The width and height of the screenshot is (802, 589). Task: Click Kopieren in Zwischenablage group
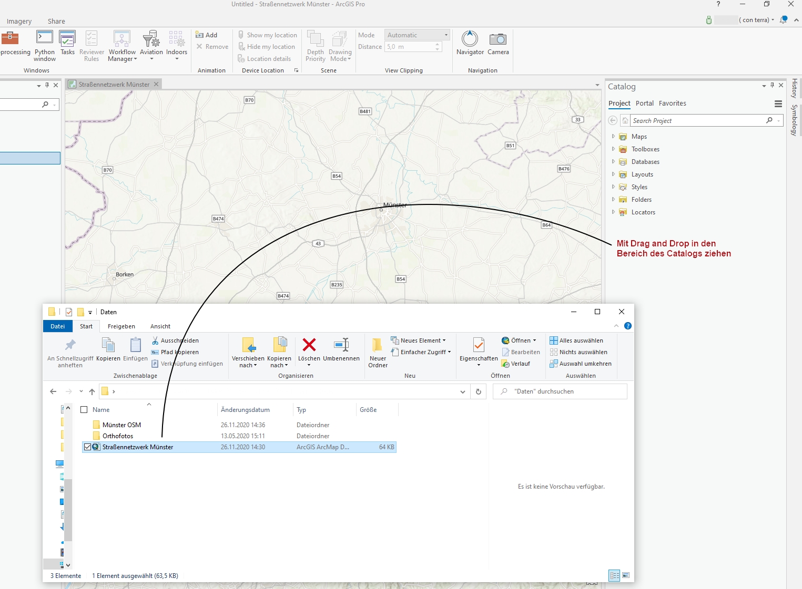point(108,349)
